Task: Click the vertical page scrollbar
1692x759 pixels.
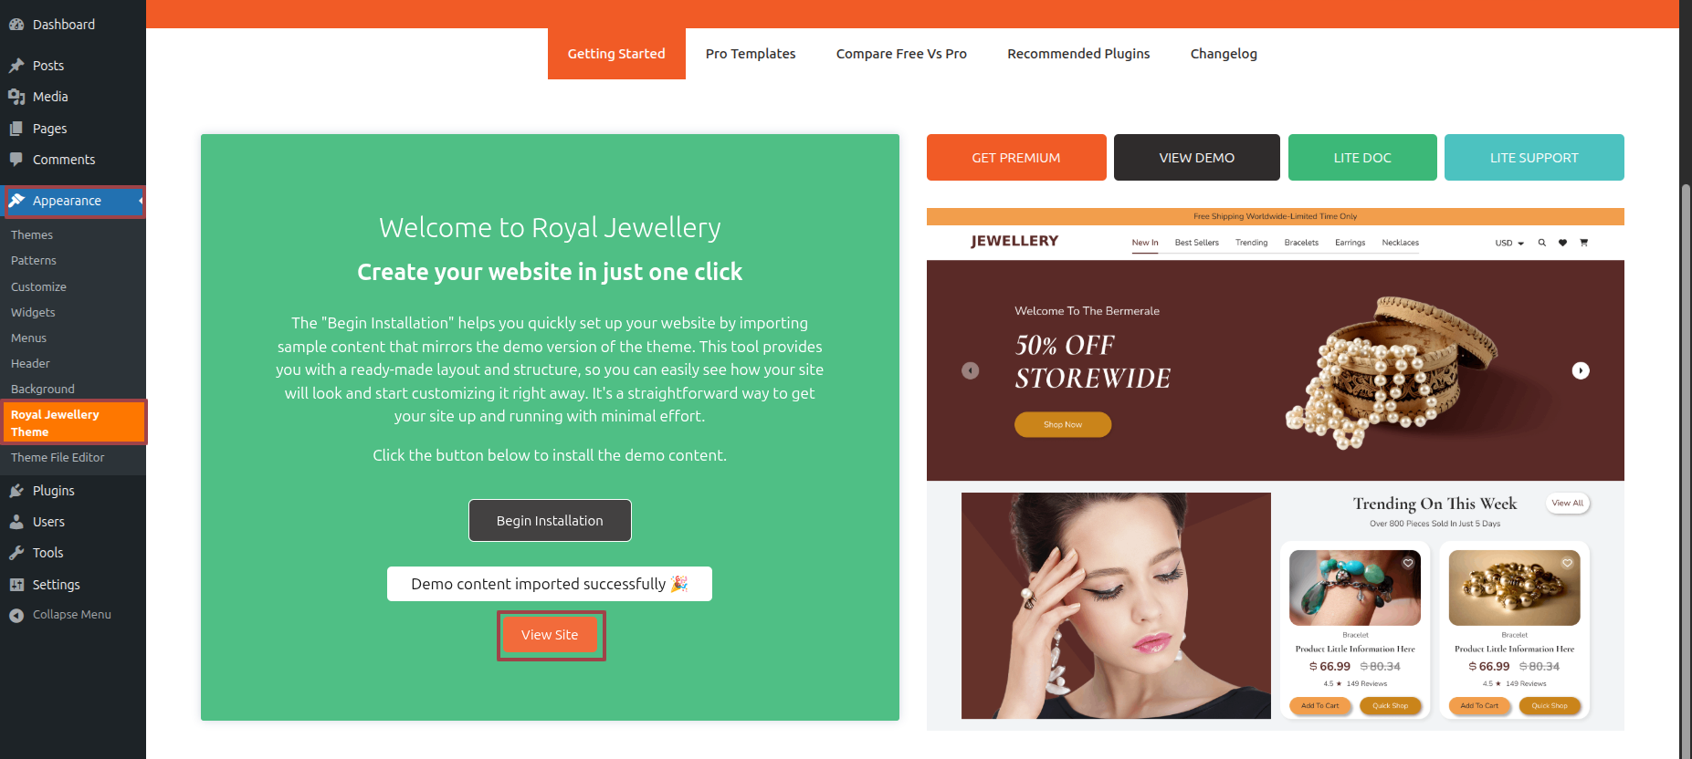Action: click(x=1686, y=456)
